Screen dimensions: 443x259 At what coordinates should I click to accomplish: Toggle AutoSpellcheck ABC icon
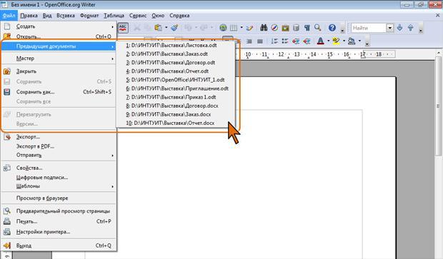tap(123, 28)
